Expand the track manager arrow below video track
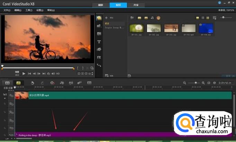 (5, 99)
